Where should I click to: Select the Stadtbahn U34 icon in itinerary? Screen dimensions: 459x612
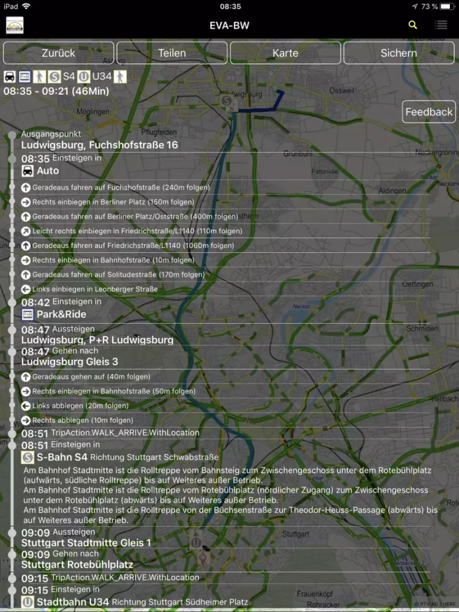[28, 602]
